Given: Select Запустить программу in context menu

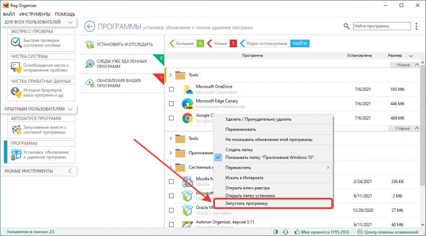Looking at the screenshot, I should point(273,203).
